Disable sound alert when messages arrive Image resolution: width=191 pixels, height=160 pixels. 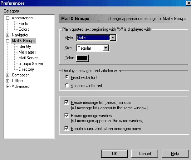[67, 129]
